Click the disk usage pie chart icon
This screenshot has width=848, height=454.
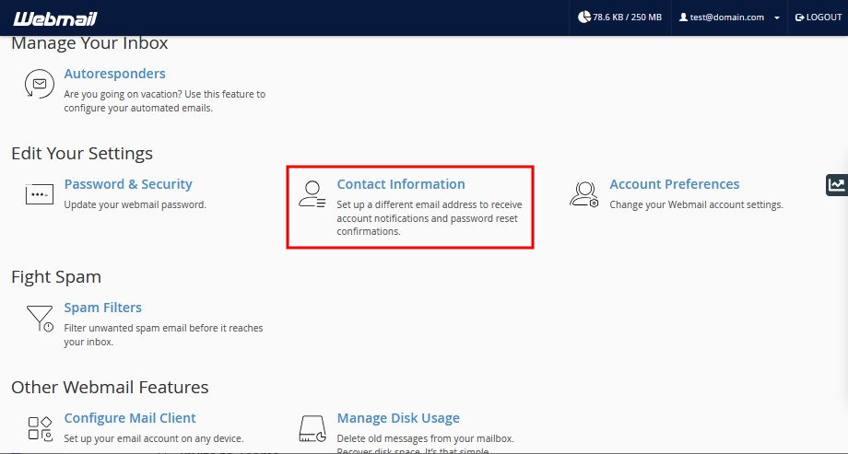(x=583, y=17)
